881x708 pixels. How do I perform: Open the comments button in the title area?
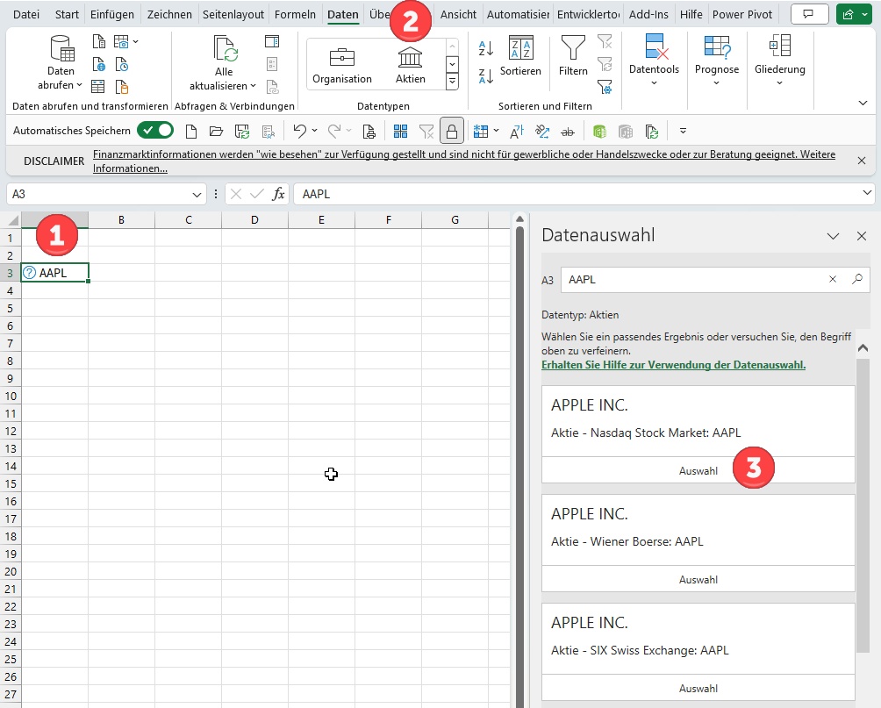(809, 15)
